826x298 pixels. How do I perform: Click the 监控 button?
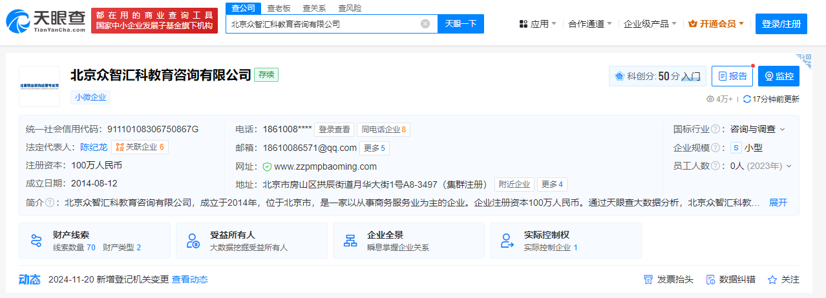779,76
